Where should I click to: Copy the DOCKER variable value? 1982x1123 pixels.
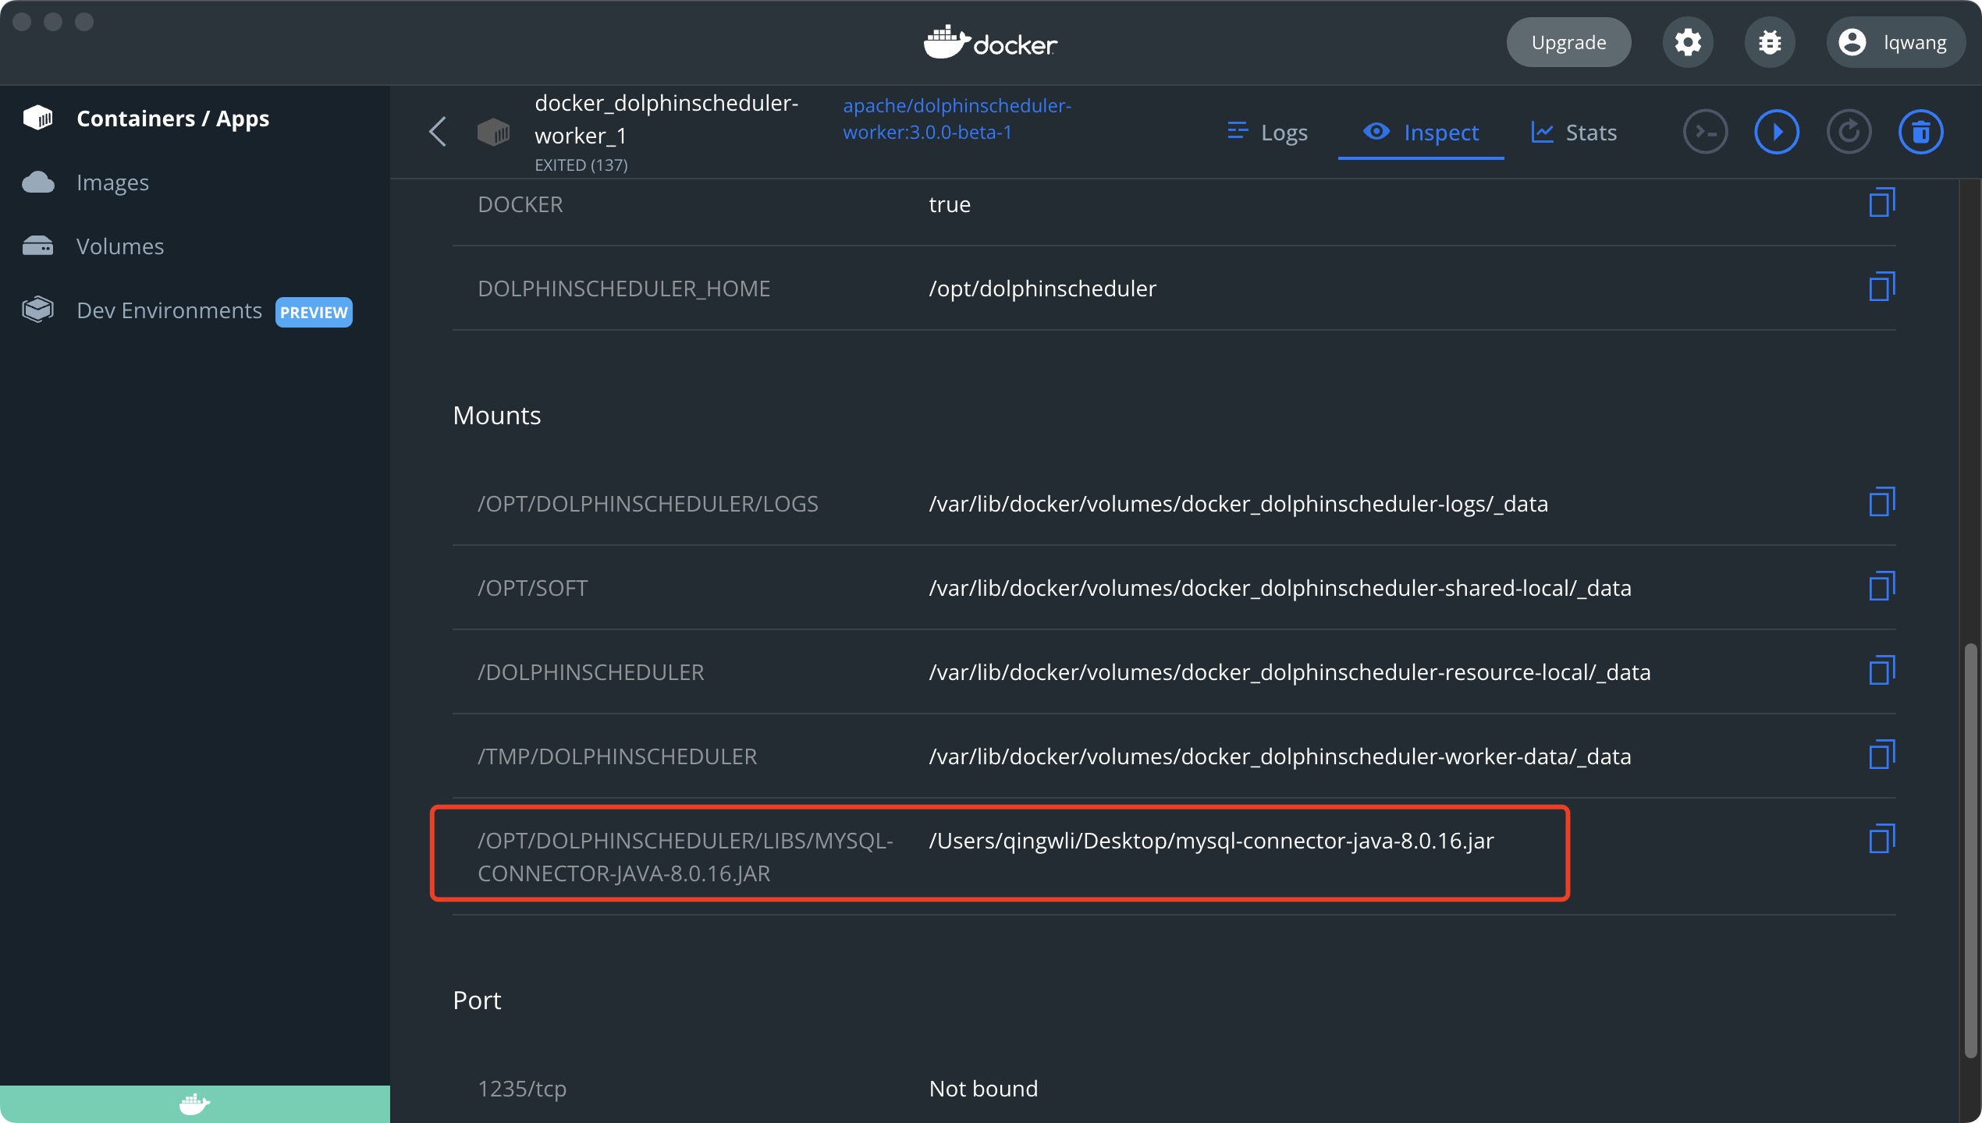click(x=1881, y=203)
